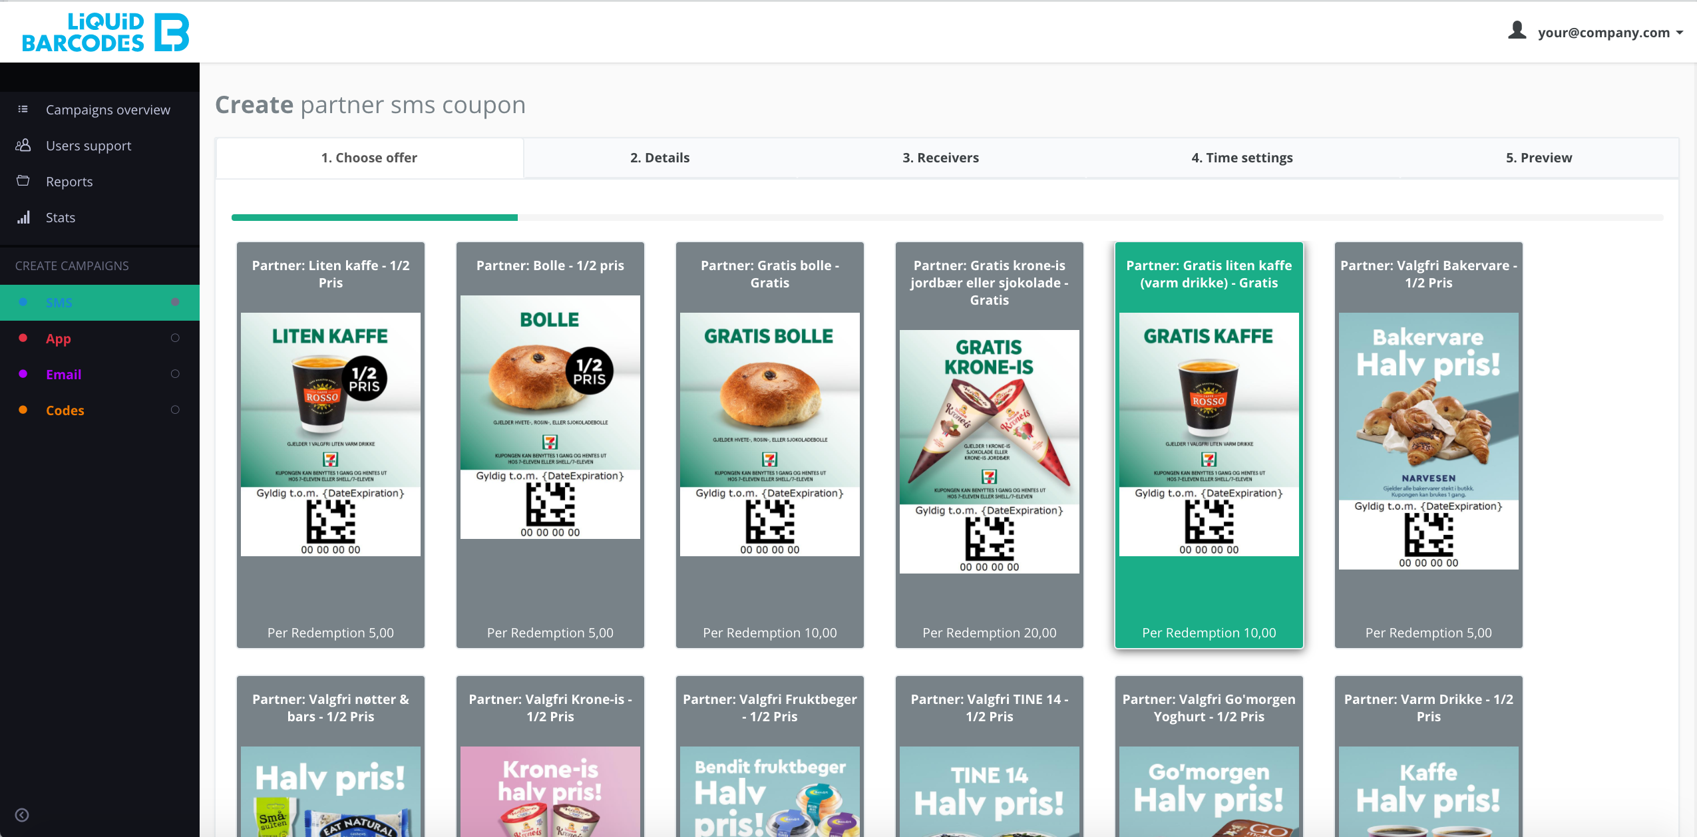Open Campaigns overview in the sidebar
This screenshot has height=837, width=1697.
click(108, 110)
